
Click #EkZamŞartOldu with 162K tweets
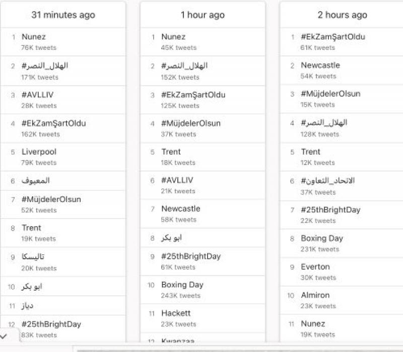tap(53, 123)
